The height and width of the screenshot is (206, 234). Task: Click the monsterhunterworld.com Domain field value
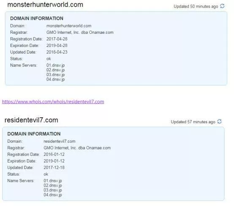69,26
